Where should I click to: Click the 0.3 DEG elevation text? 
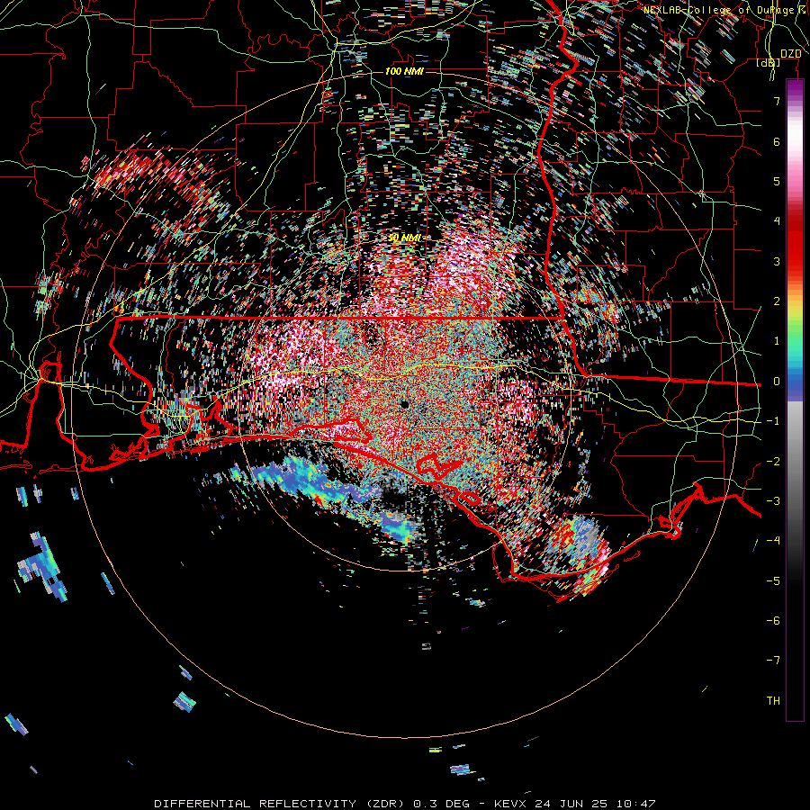[442, 804]
